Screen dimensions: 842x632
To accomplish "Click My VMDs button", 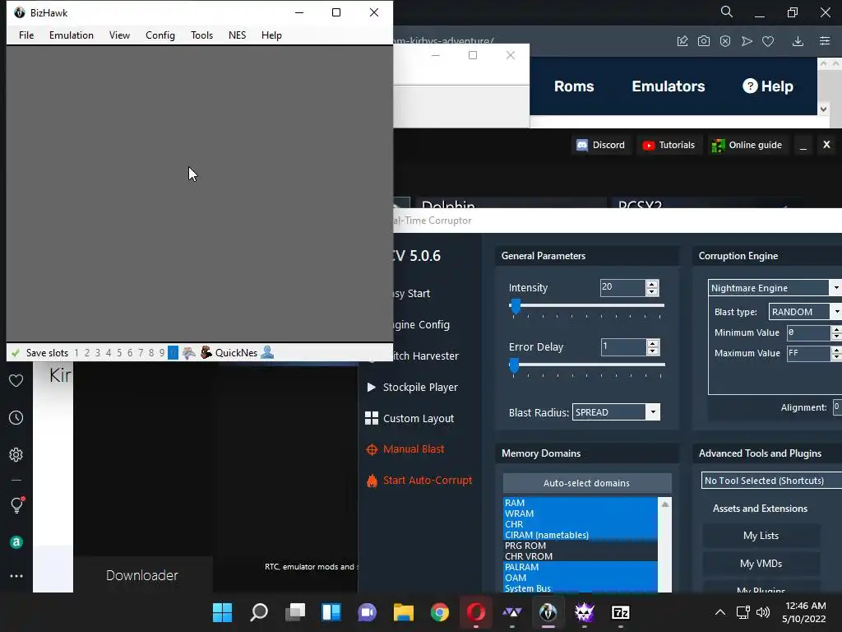I will (761, 563).
